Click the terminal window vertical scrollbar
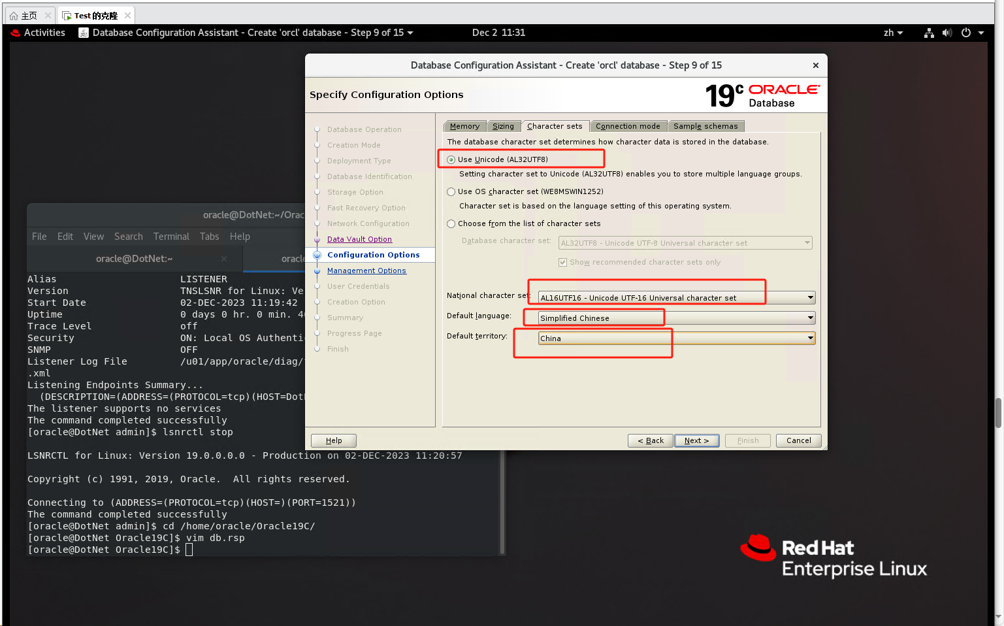 (502, 503)
